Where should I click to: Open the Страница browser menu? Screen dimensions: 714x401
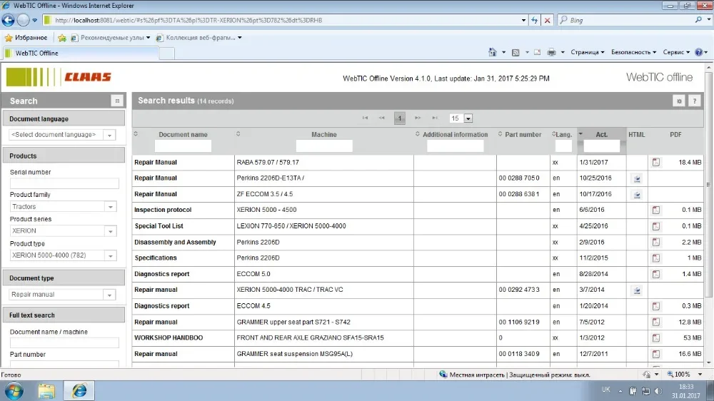click(x=587, y=52)
